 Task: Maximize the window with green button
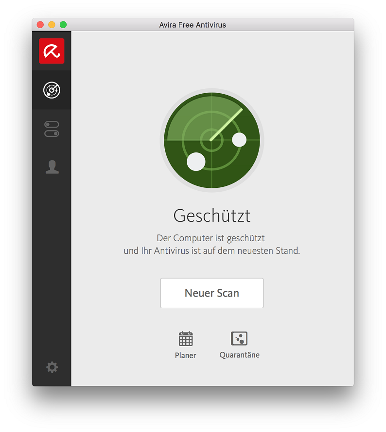(x=63, y=25)
